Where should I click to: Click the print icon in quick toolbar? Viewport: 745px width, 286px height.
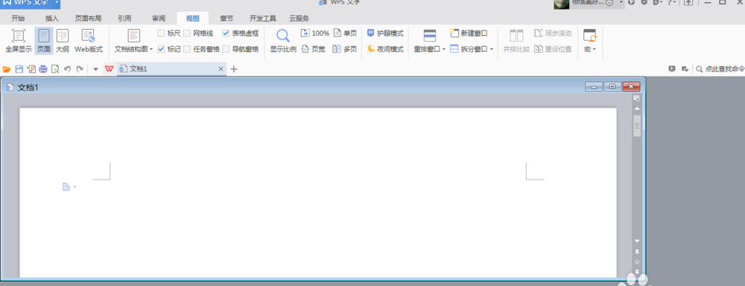[x=43, y=69]
